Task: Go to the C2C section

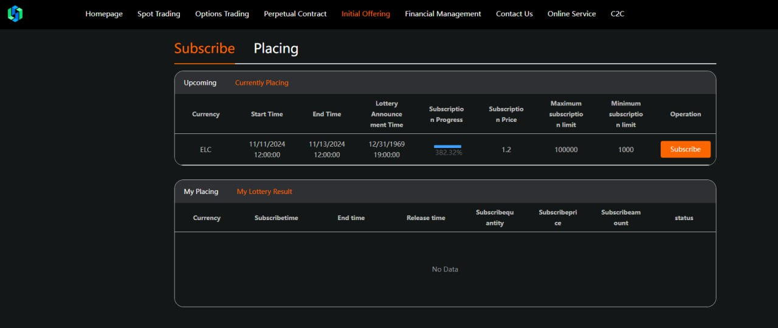Action: point(618,14)
